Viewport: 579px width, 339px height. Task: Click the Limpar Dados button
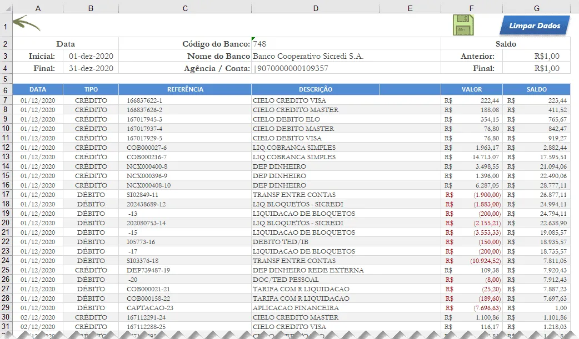(535, 26)
